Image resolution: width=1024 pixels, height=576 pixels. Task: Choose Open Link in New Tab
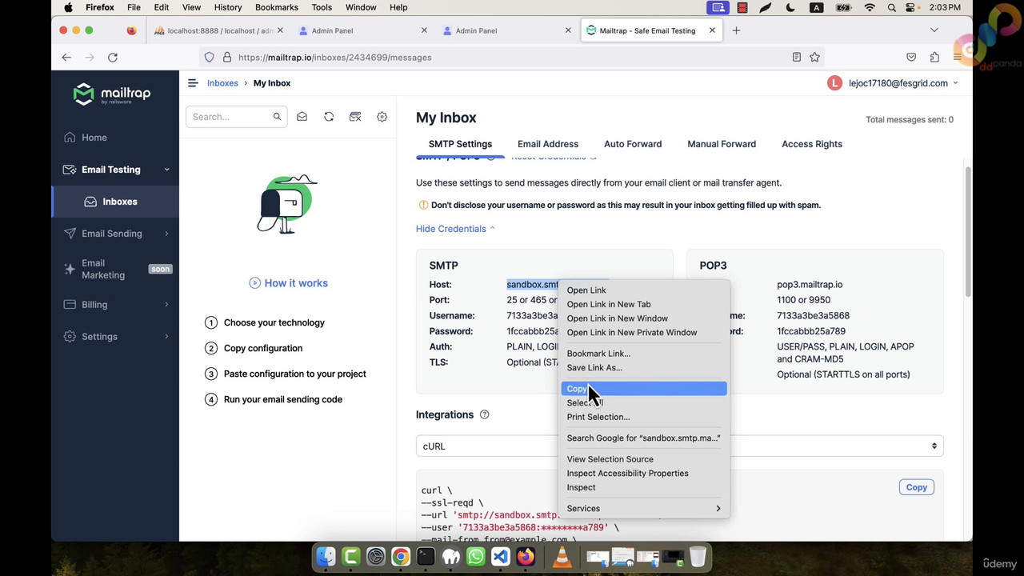[644, 304]
